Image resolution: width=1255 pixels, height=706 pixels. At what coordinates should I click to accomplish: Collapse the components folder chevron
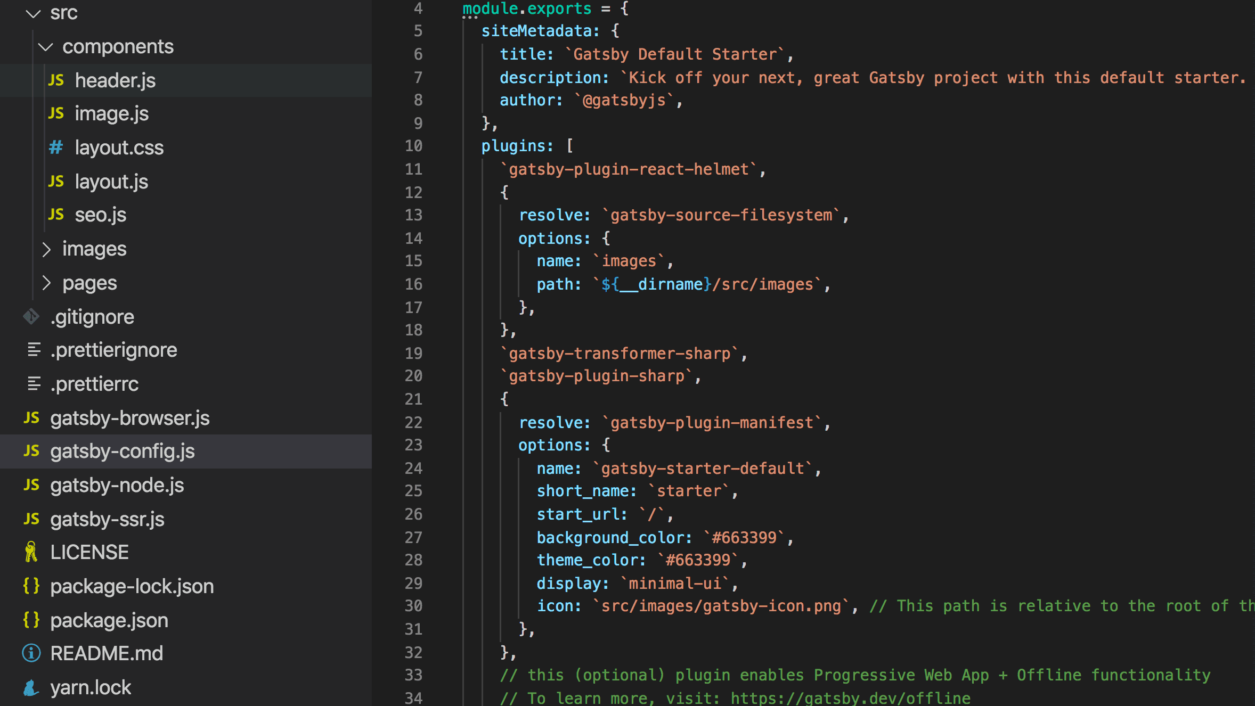pos(46,47)
